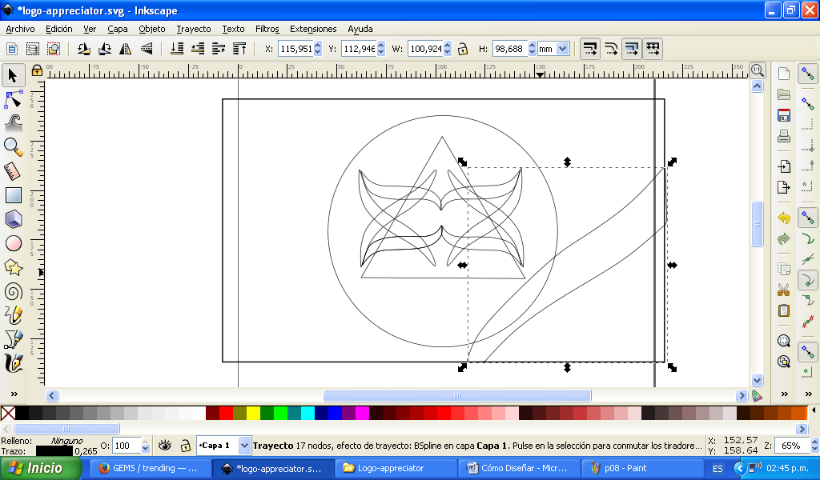This screenshot has height=480, width=820.
Task: Select the Spiral tool
Action: click(x=13, y=291)
